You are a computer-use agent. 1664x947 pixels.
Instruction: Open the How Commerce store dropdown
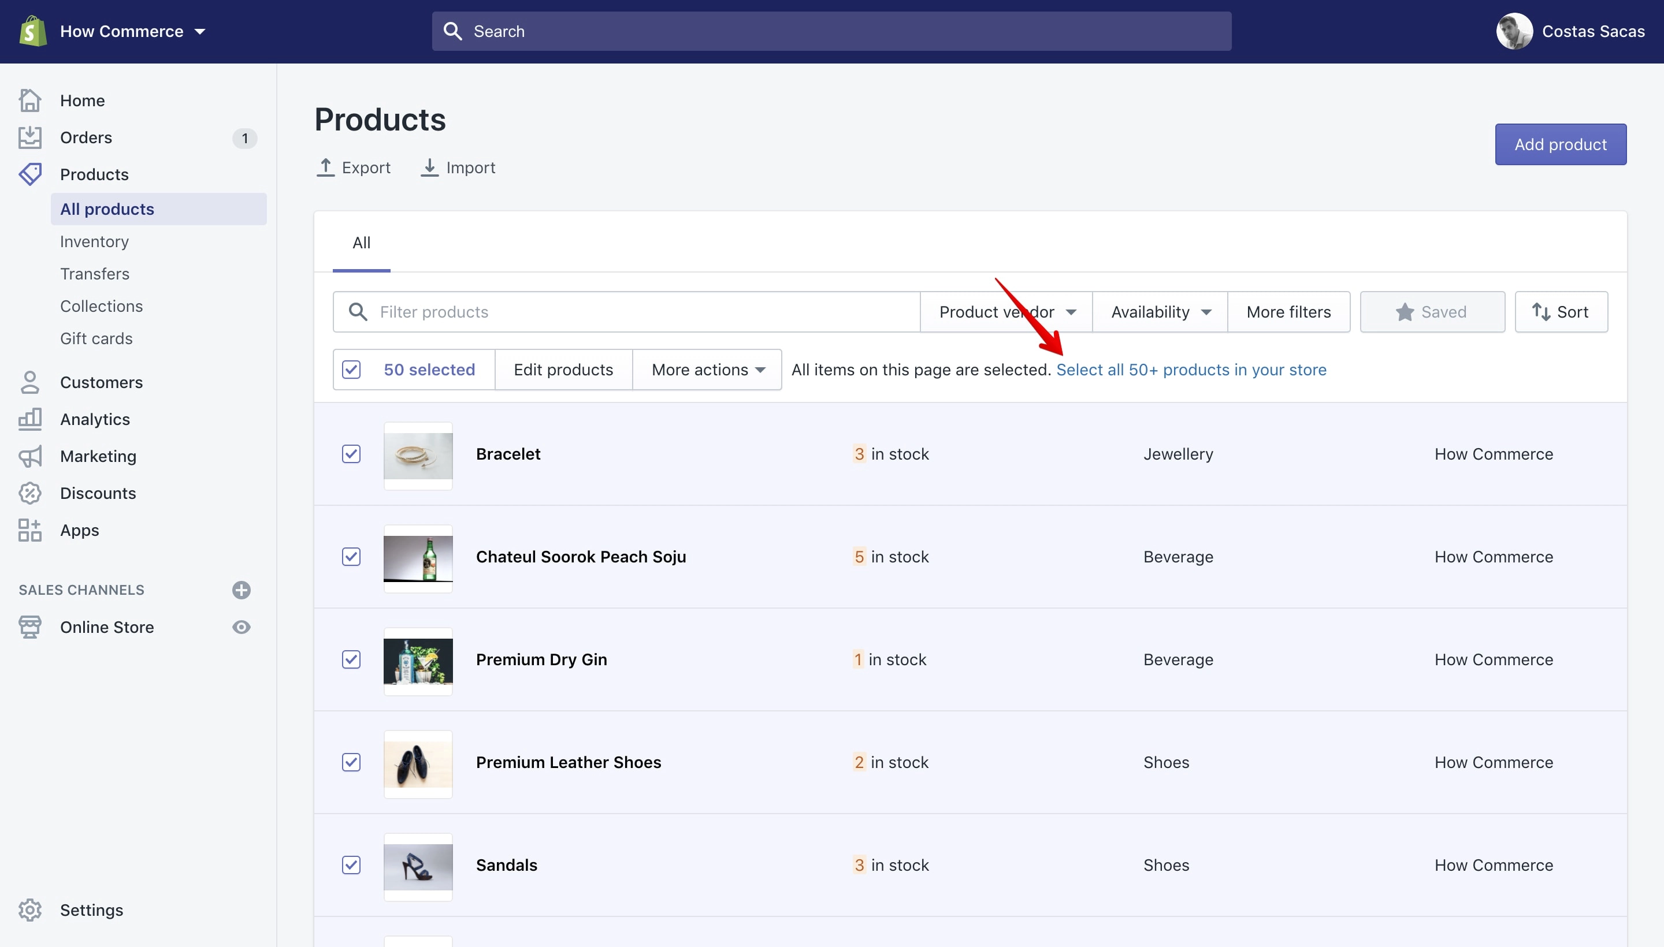133,31
